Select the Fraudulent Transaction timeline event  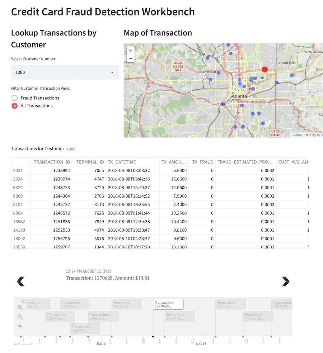[x=258, y=316]
